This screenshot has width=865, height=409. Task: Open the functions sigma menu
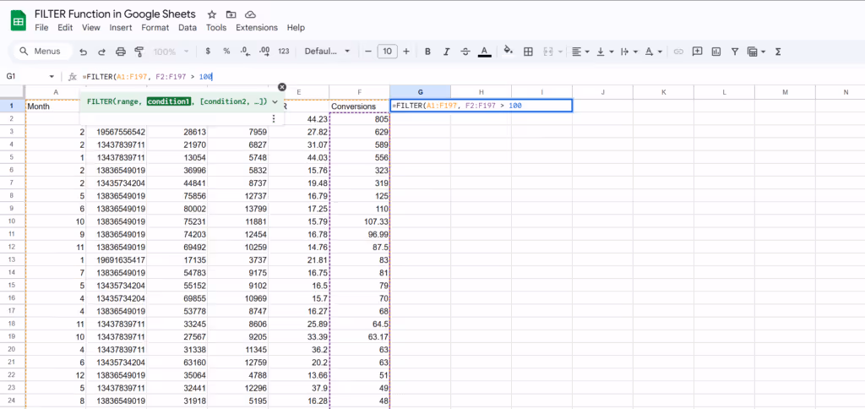pyautogui.click(x=778, y=52)
